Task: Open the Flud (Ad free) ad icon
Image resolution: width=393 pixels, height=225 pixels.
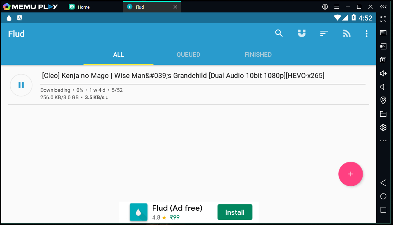Action: coord(138,212)
